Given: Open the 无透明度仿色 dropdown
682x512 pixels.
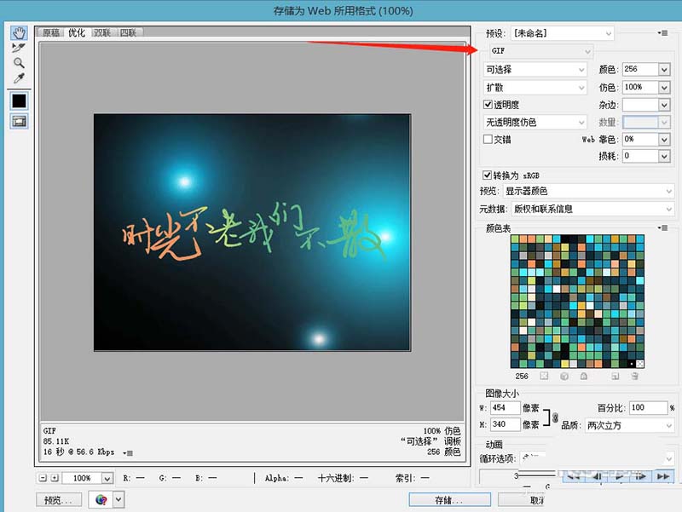Looking at the screenshot, I should [535, 122].
